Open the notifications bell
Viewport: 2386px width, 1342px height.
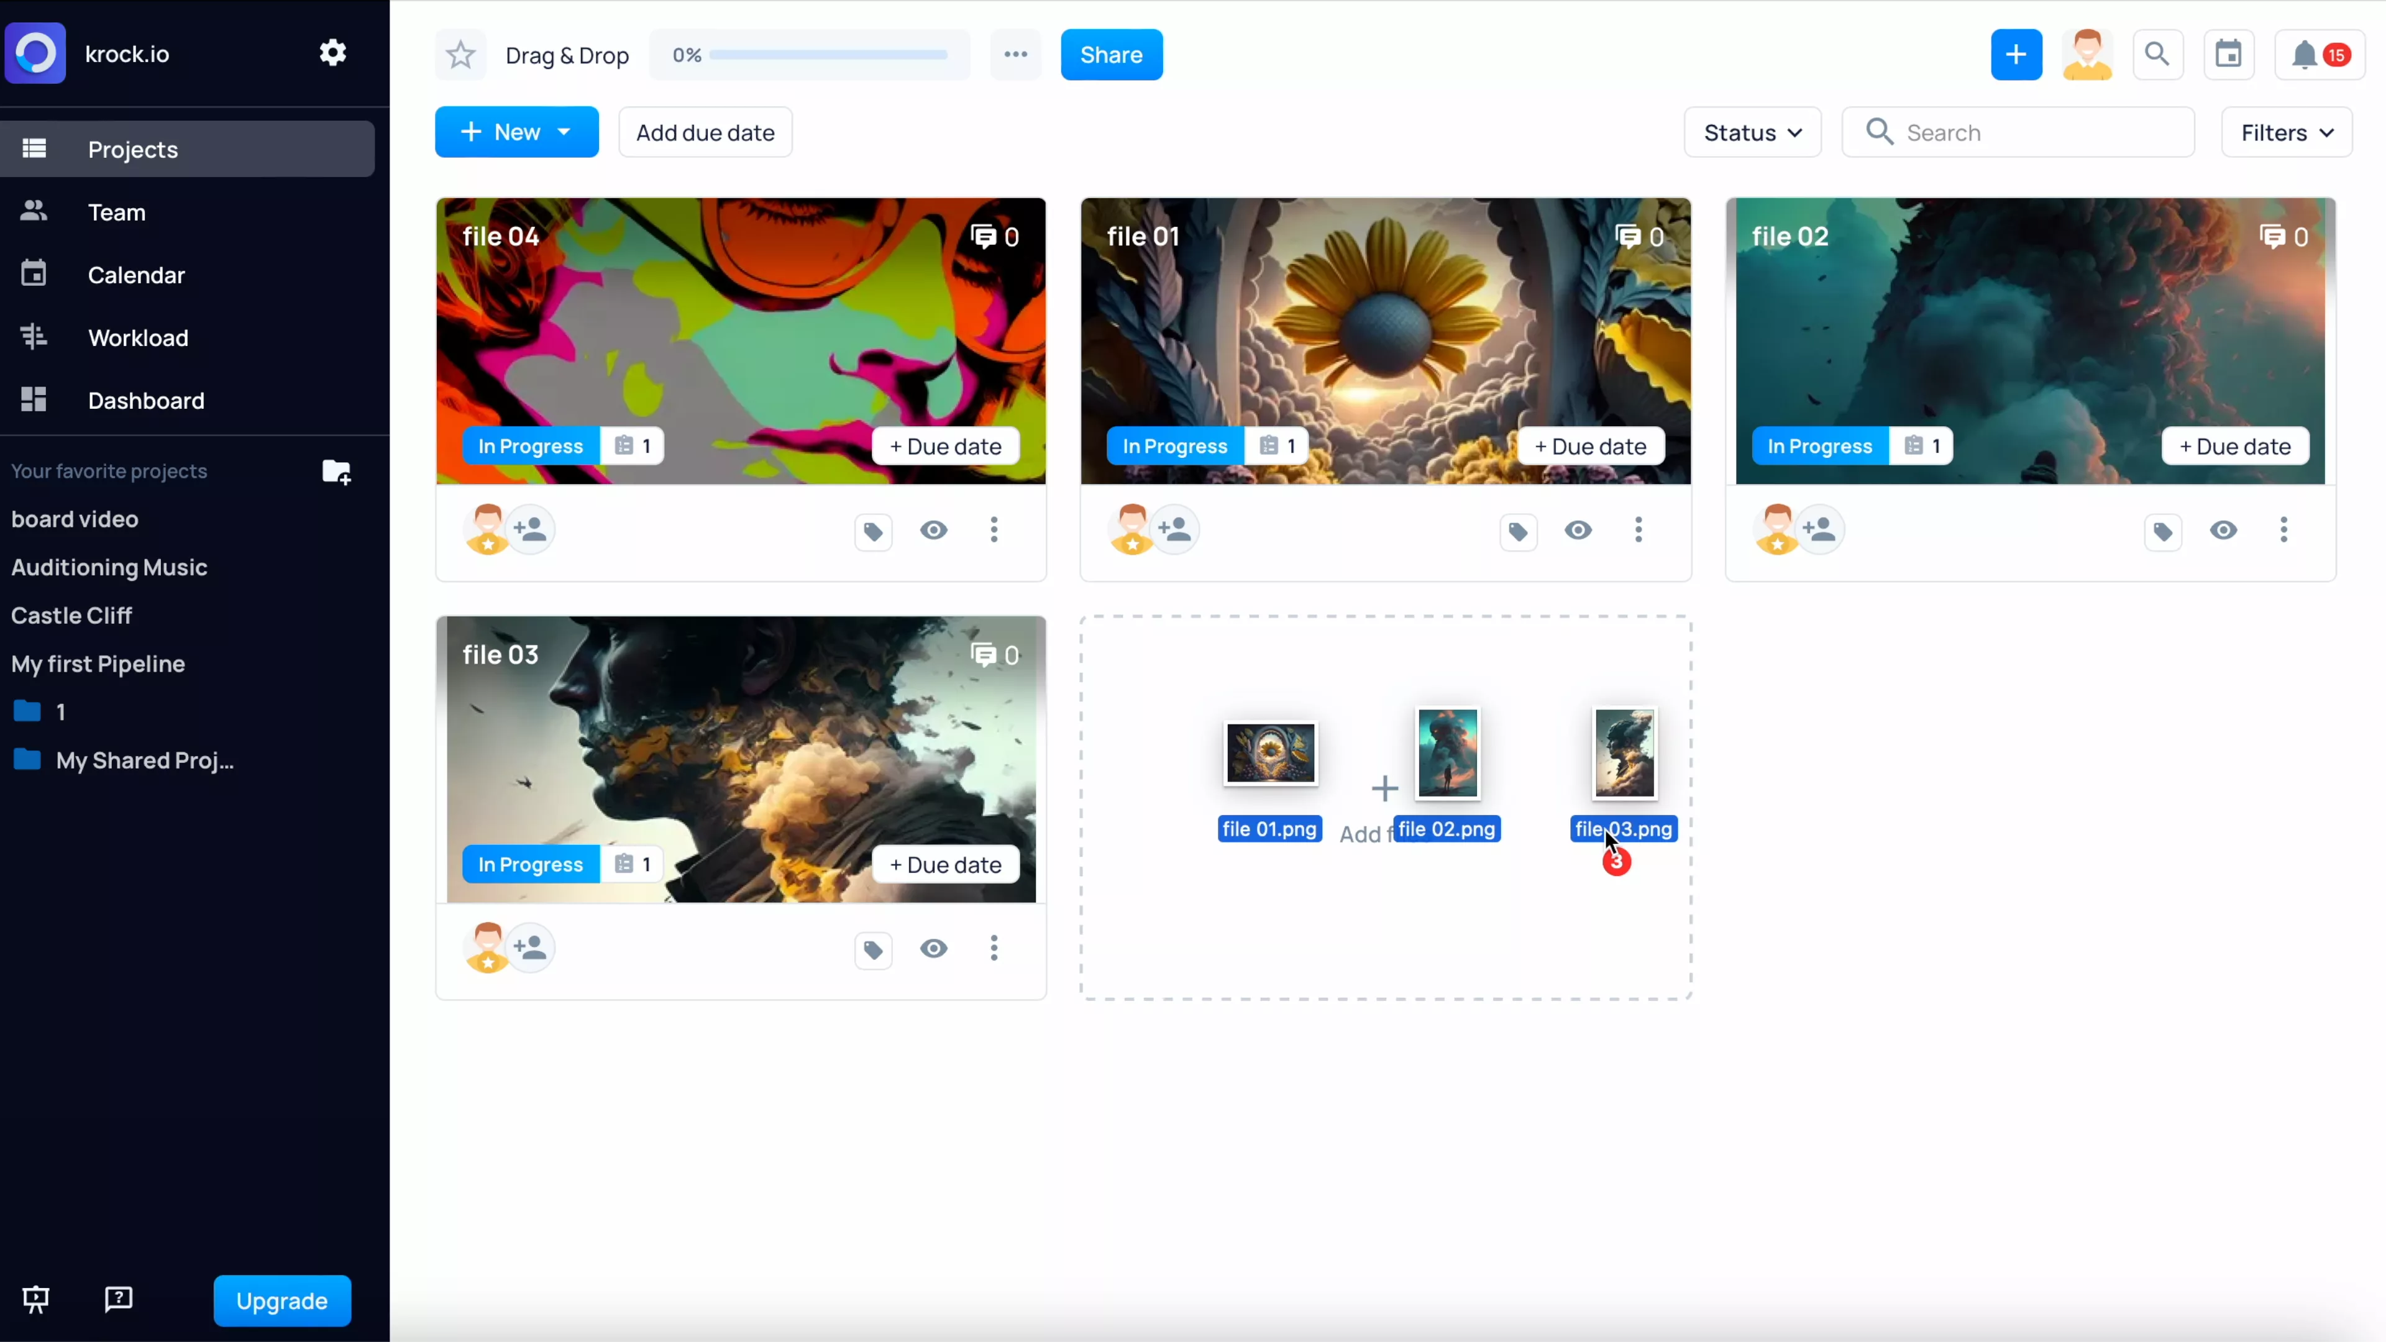point(2303,55)
